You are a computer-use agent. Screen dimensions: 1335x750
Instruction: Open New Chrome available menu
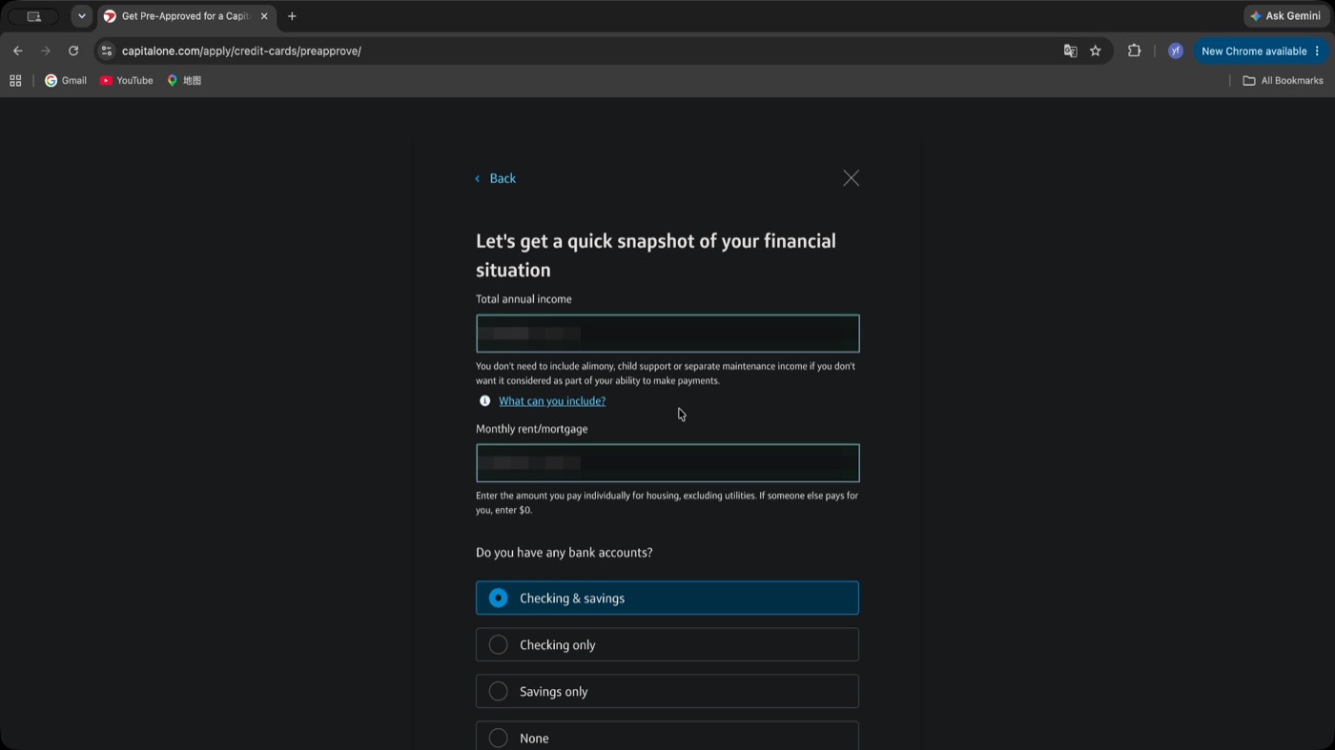[x=1261, y=51]
